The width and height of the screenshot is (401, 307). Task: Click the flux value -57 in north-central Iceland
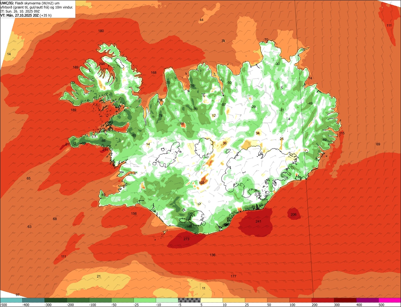coord(223,104)
